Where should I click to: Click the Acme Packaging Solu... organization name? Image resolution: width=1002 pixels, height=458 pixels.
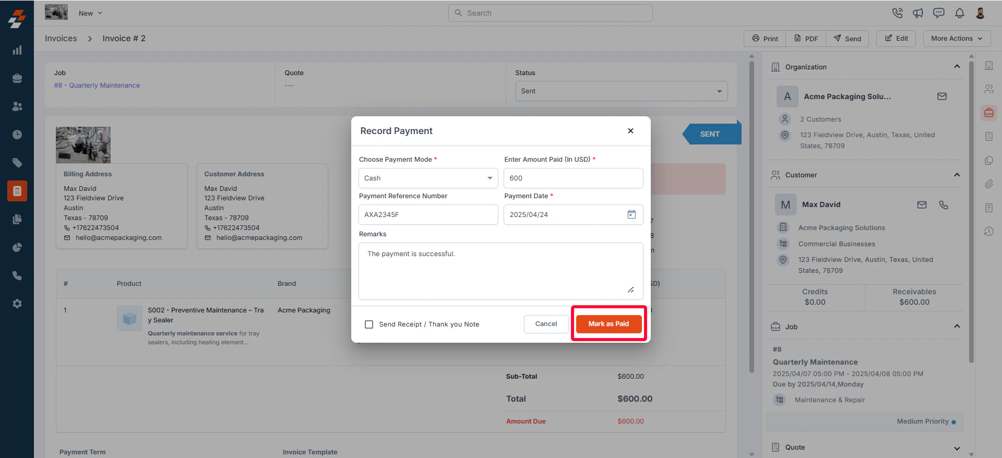[x=847, y=97]
